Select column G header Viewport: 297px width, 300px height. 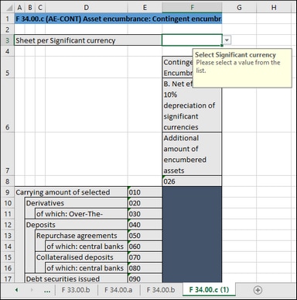(x=239, y=8)
